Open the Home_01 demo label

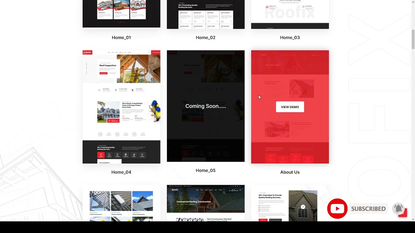[121, 38]
